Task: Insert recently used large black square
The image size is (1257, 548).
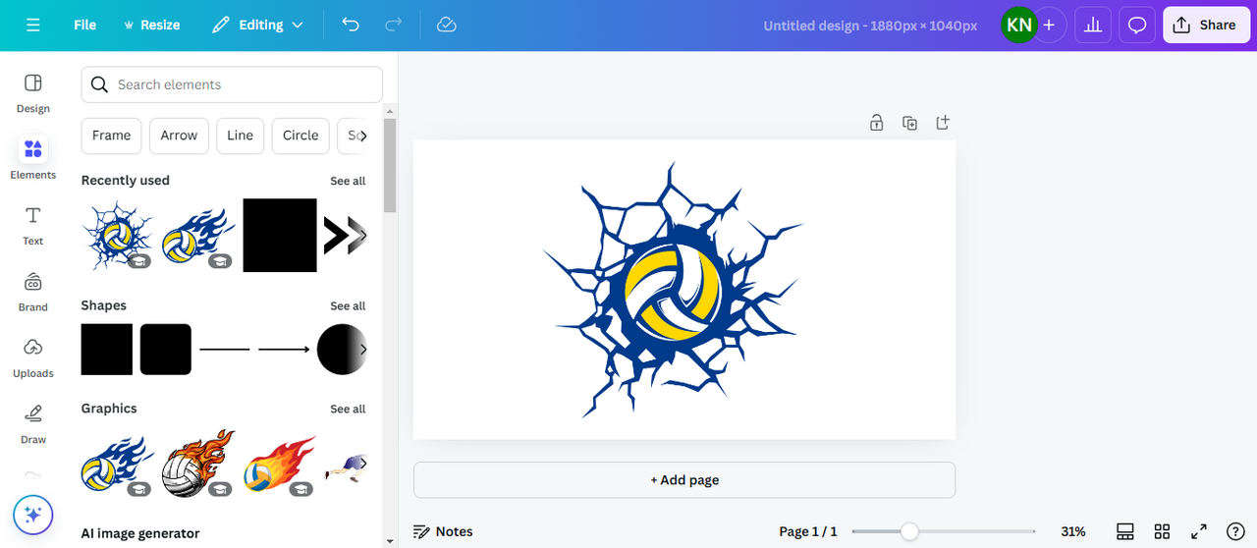Action: point(280,236)
